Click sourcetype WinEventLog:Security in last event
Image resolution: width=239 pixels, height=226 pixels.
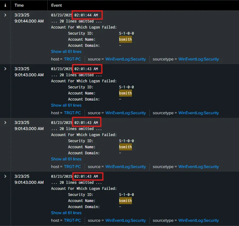click(198, 221)
